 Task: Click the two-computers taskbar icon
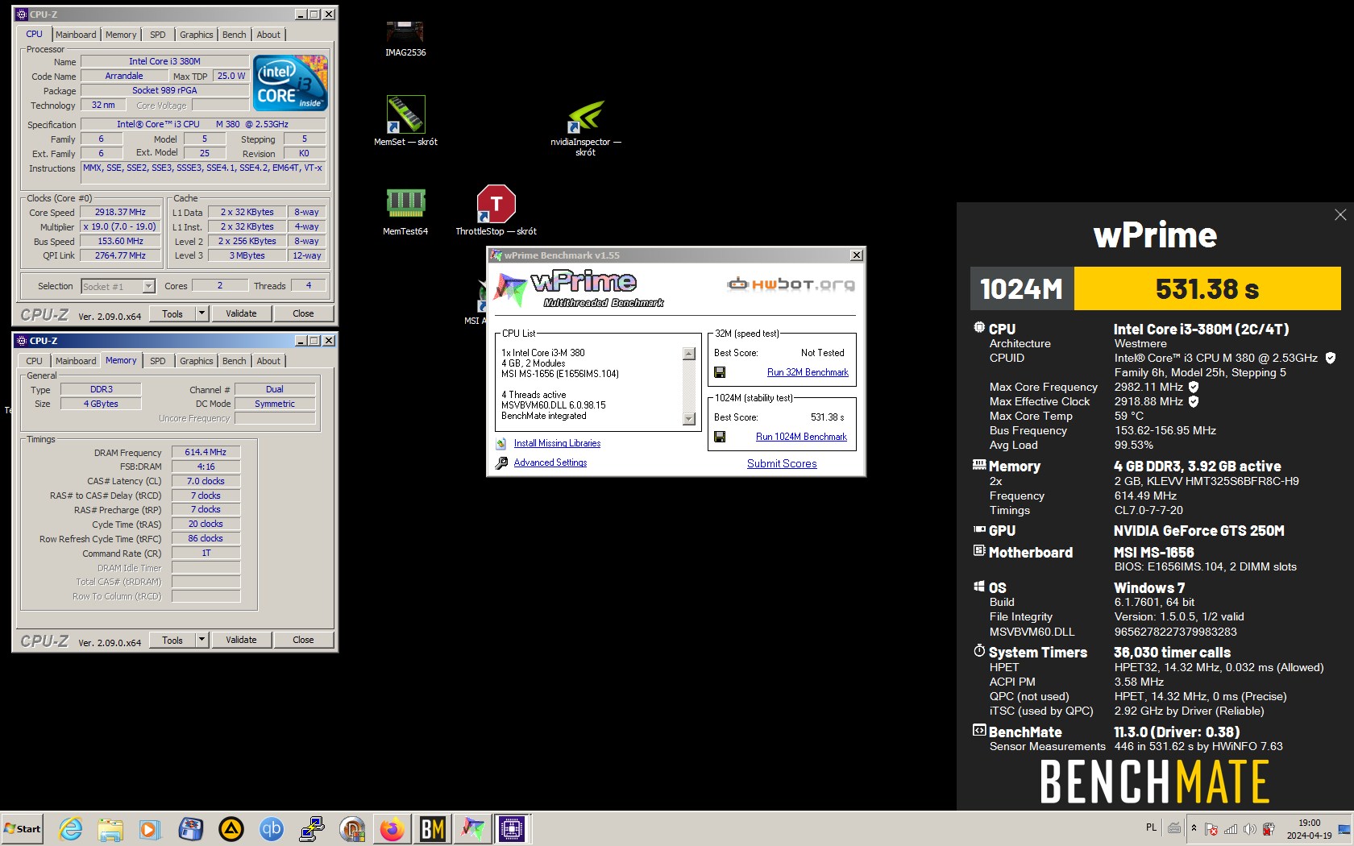tap(311, 828)
